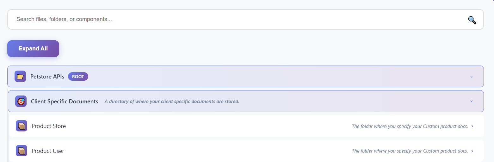
Task: Click the Petstore APIs folder icon
Action: pos(20,76)
